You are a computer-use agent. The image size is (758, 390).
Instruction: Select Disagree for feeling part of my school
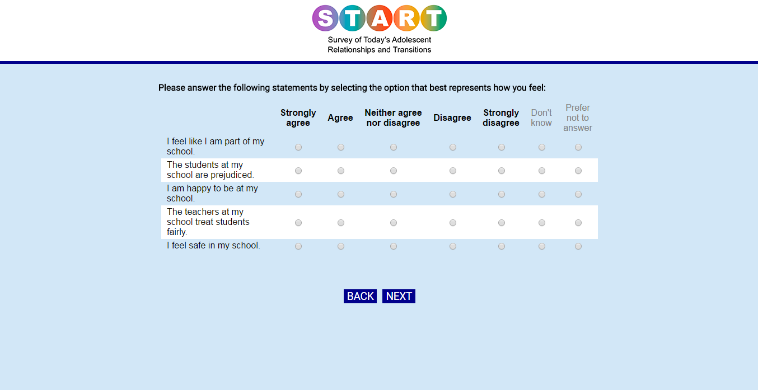pos(453,147)
